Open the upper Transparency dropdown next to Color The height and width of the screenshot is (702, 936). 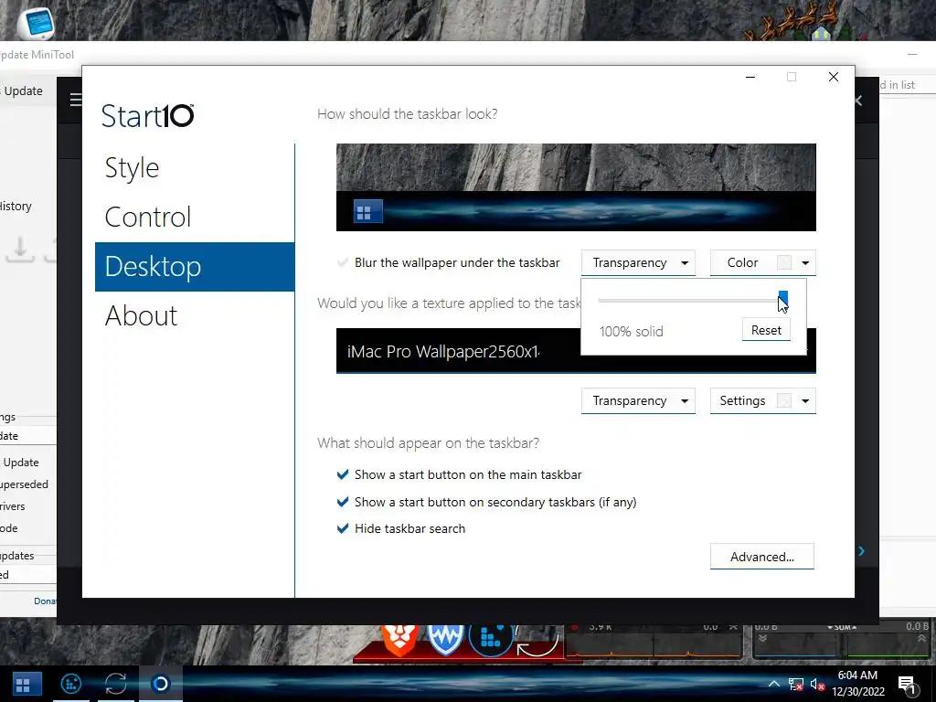click(x=638, y=262)
